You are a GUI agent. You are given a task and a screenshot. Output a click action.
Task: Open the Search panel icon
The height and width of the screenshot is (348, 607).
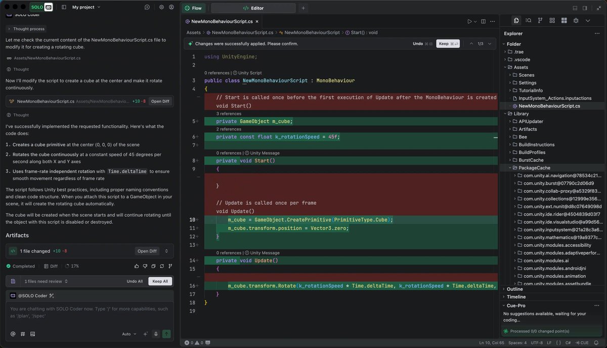pos(528,21)
